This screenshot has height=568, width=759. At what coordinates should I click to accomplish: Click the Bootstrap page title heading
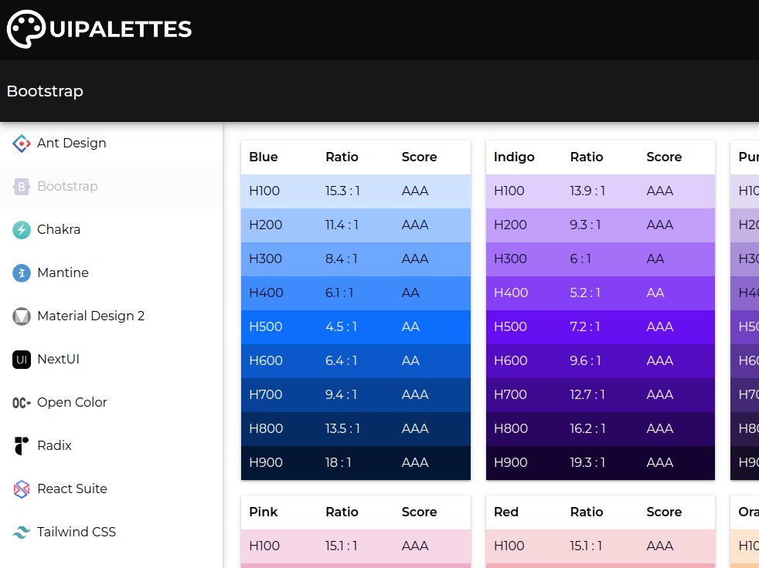(x=45, y=91)
